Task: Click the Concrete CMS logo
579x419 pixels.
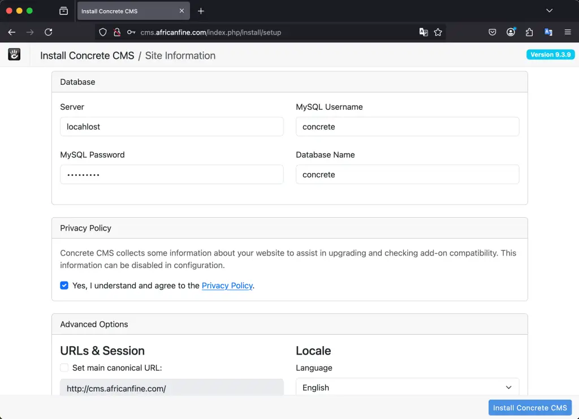Action: (x=14, y=54)
